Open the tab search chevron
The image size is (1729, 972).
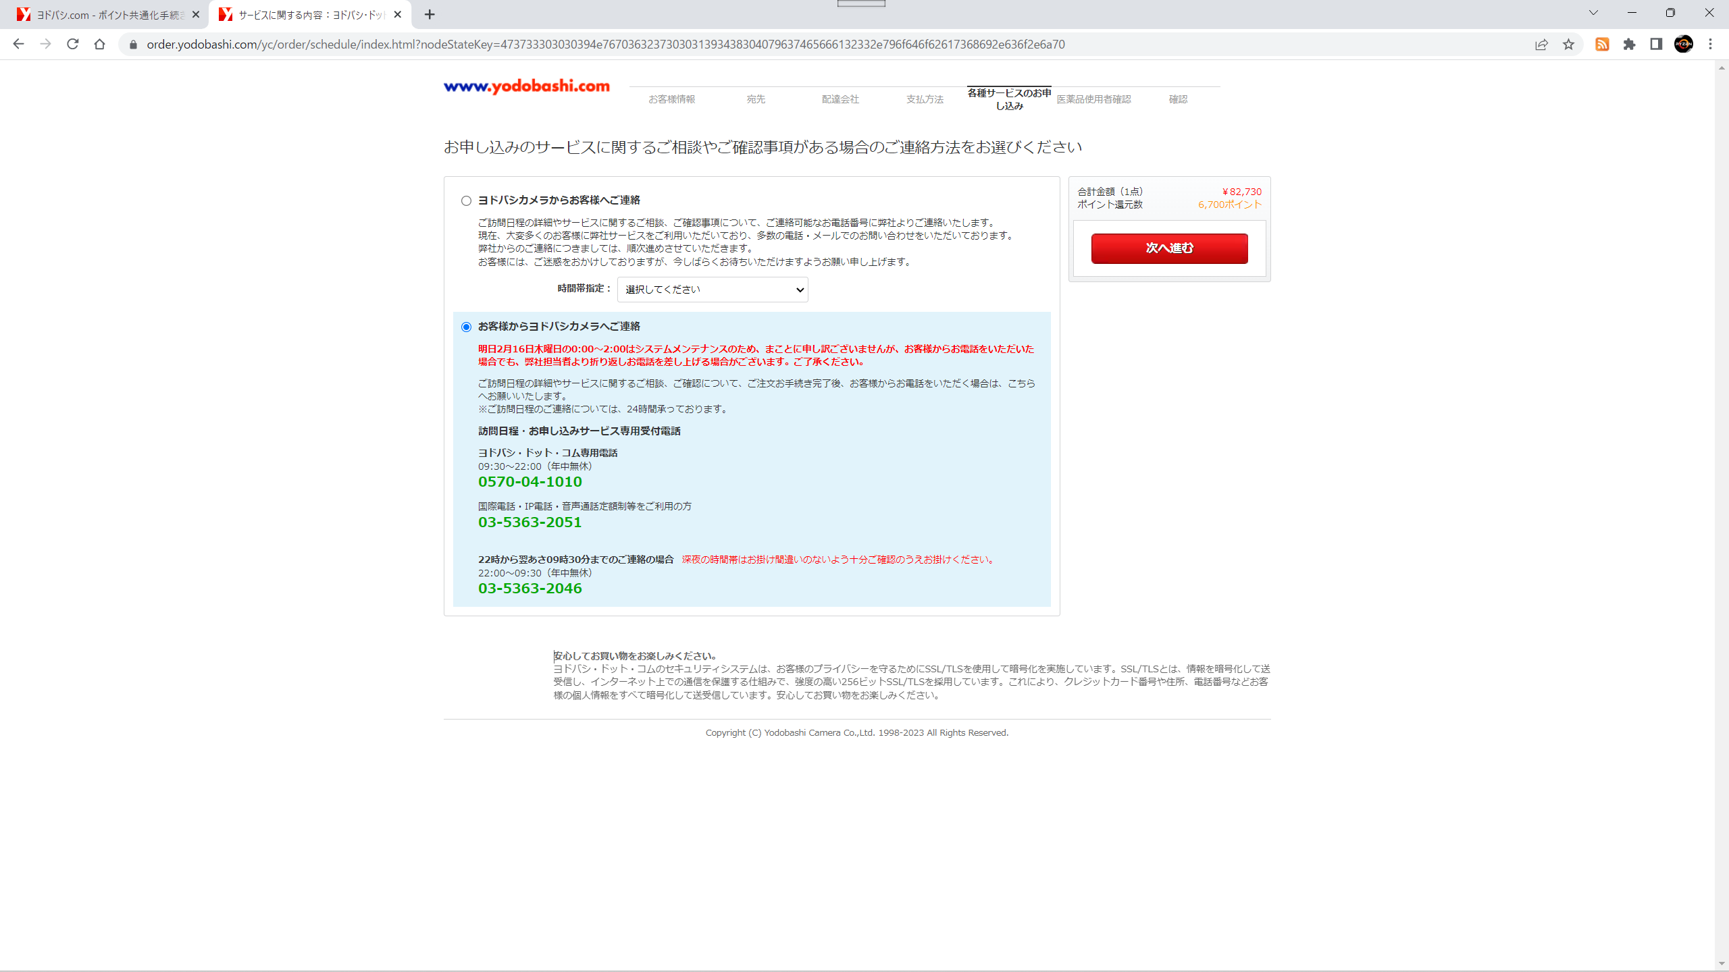point(1593,13)
